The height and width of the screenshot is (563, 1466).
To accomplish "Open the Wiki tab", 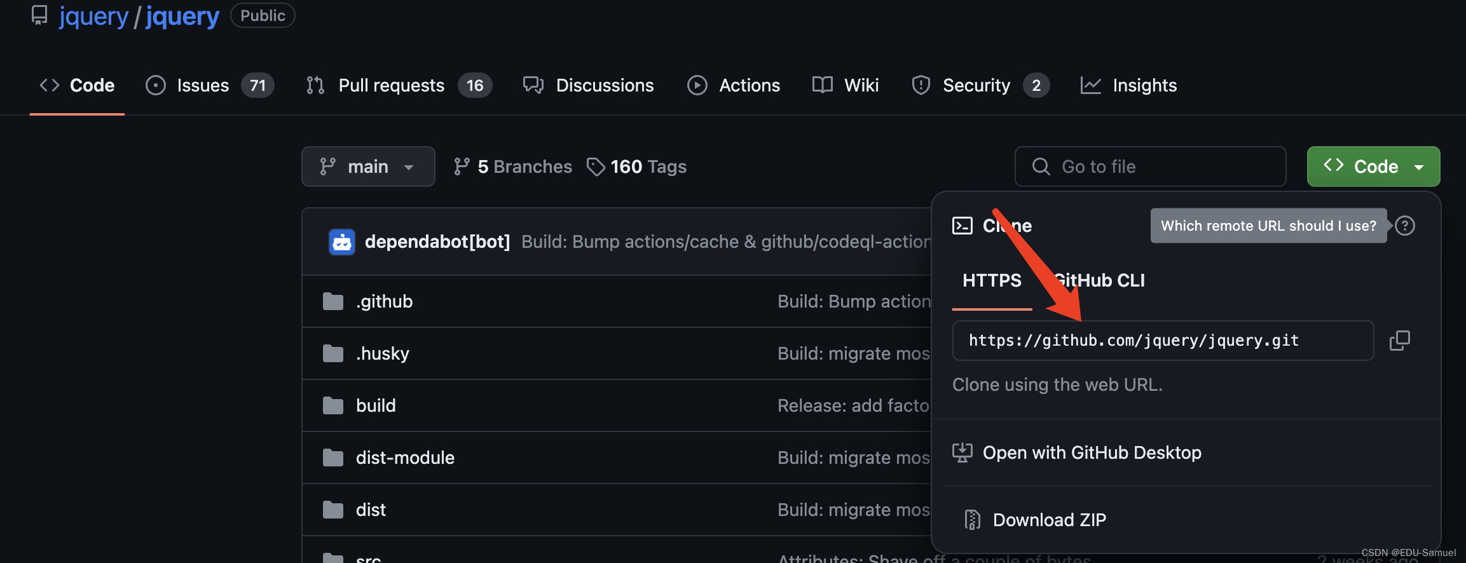I will coord(846,85).
